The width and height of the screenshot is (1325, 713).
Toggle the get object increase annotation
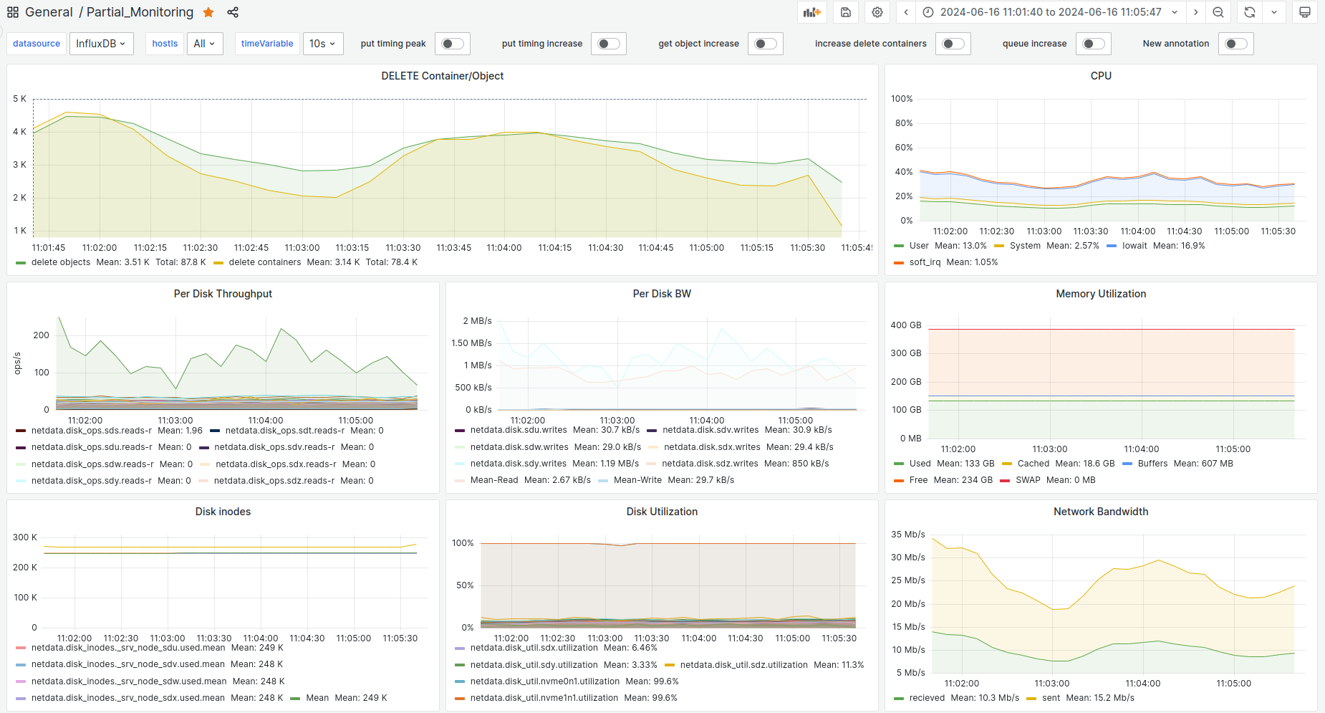(765, 44)
